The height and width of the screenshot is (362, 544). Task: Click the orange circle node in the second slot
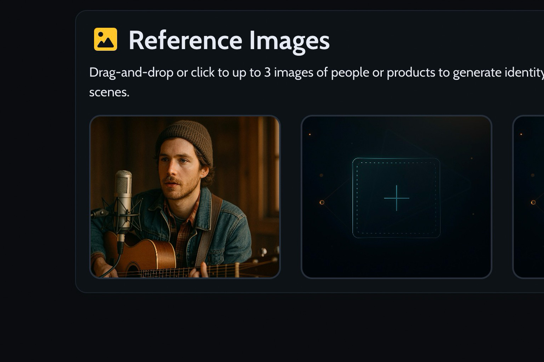pos(322,202)
